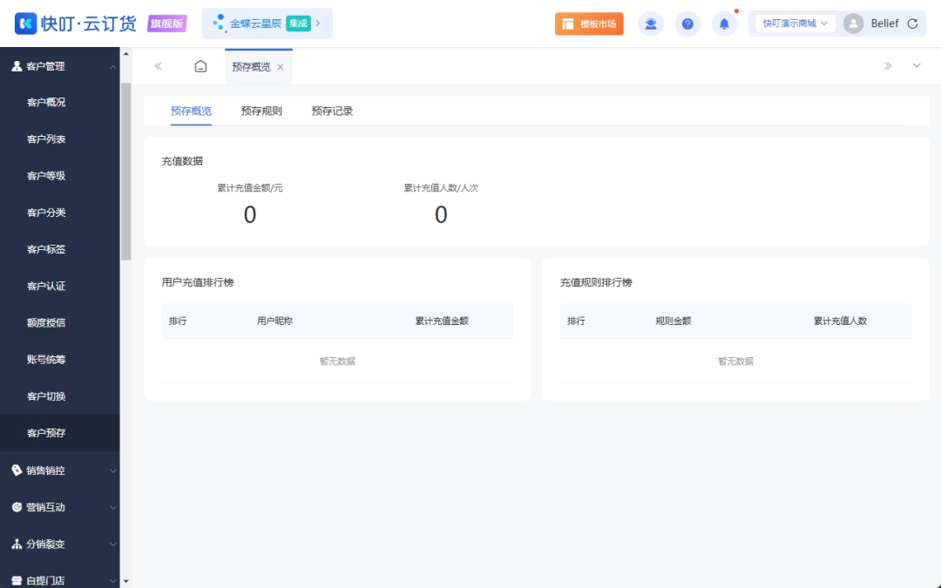
Task: Open the 快盯演示商城 store dropdown
Action: pyautogui.click(x=795, y=24)
